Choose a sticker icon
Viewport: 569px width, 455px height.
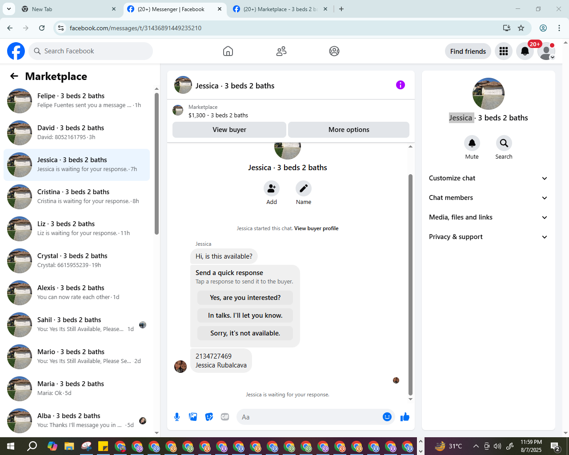point(209,417)
